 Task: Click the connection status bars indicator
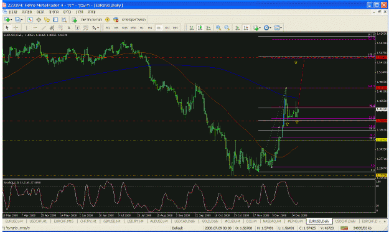click(344, 228)
